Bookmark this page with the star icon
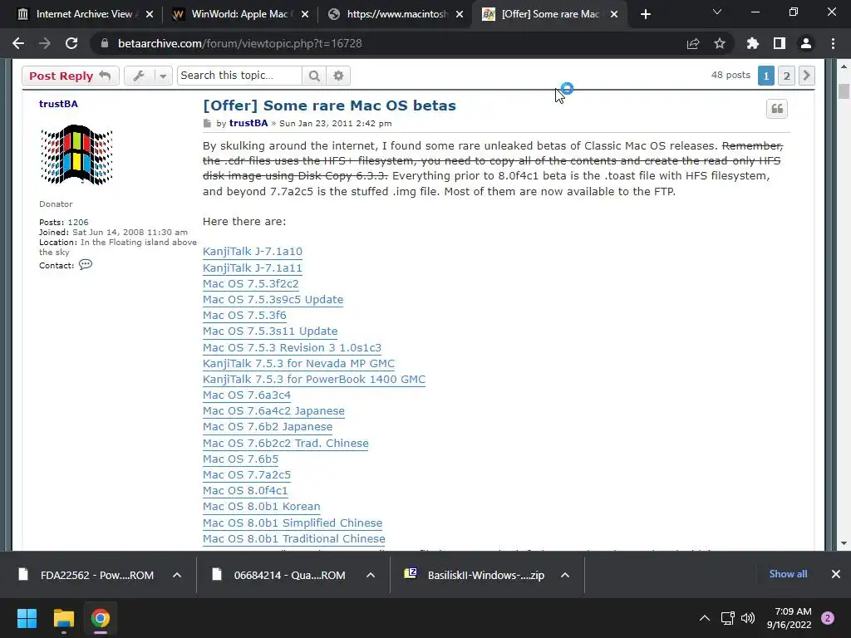 point(720,43)
